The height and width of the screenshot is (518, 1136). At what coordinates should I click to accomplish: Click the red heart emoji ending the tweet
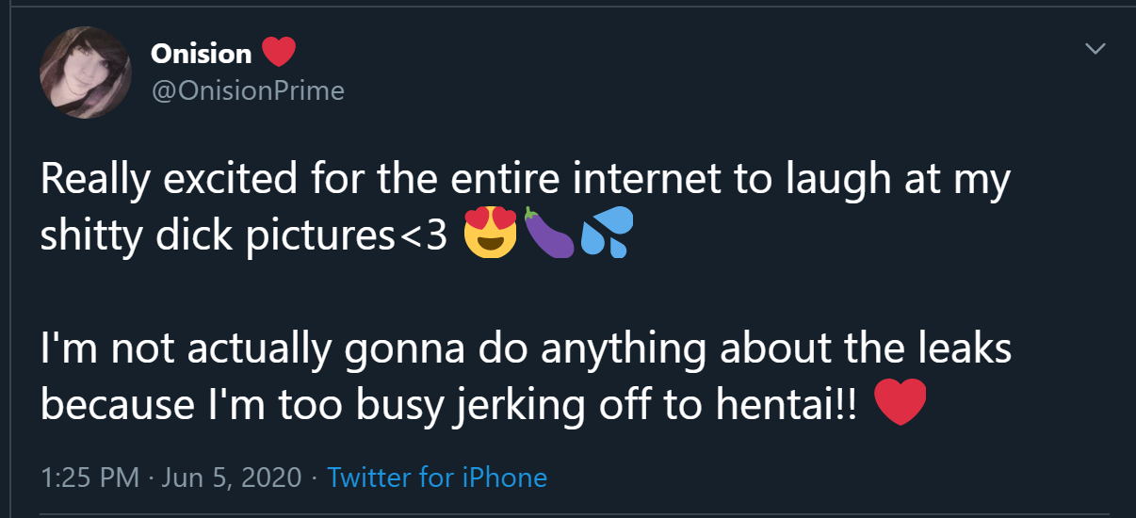pyautogui.click(x=901, y=403)
